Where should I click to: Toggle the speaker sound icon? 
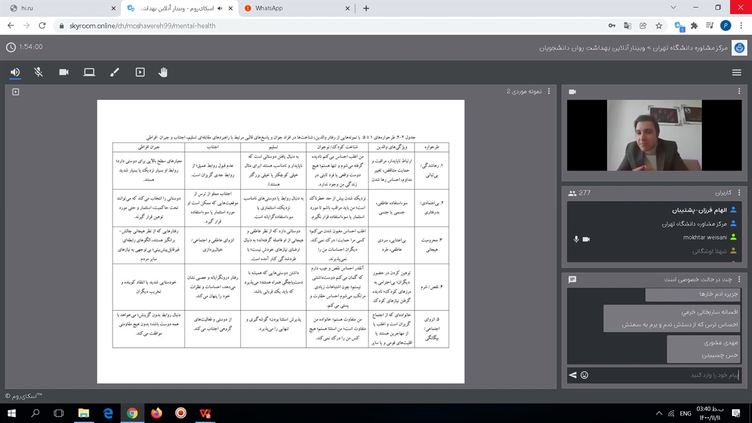click(15, 72)
